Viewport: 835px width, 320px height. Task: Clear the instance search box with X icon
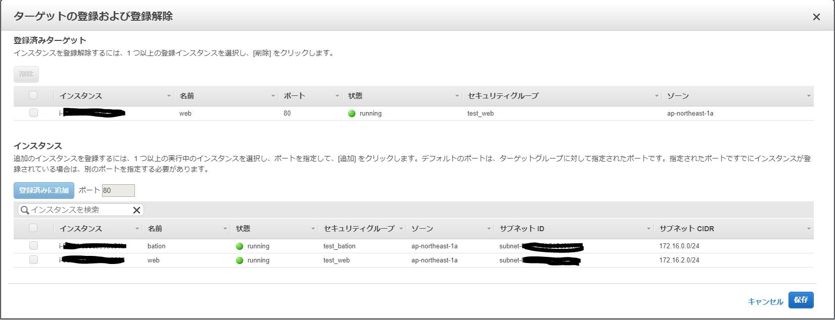[x=136, y=210]
